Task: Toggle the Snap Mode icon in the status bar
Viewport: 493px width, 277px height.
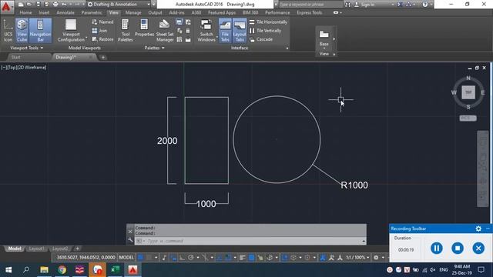Action: click(149, 258)
